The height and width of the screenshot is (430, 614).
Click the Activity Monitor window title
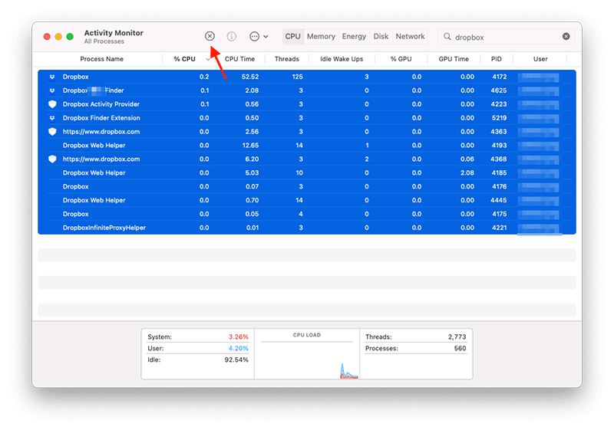pos(114,33)
